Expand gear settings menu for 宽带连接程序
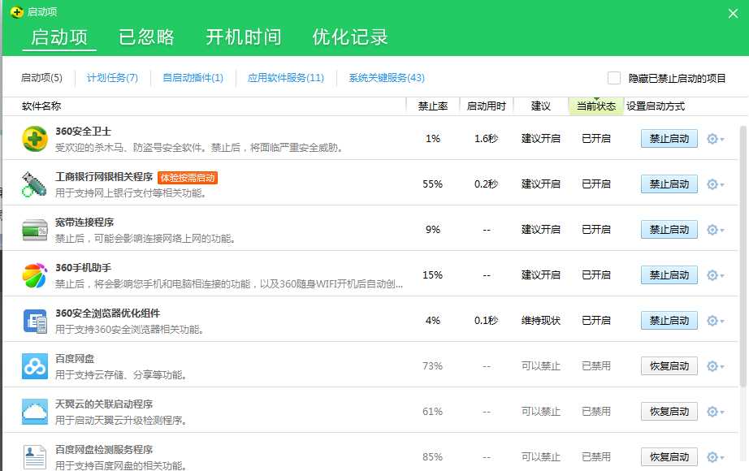 pyautogui.click(x=715, y=230)
